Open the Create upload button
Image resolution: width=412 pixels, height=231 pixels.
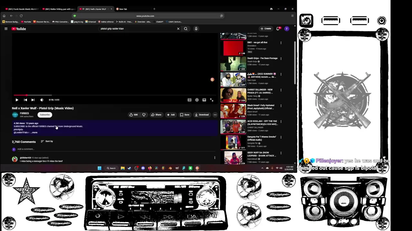coord(266,29)
